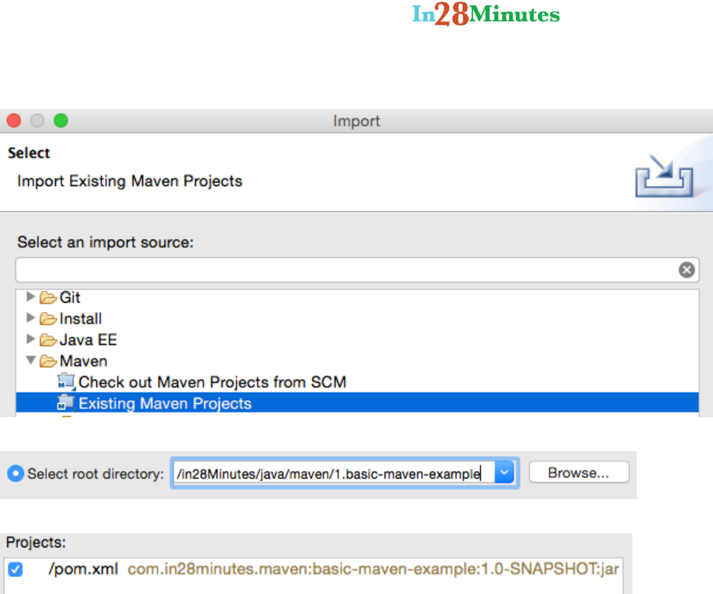Viewport: 713px width, 594px height.
Task: Click the /pom.xml project entry
Action: [83, 569]
